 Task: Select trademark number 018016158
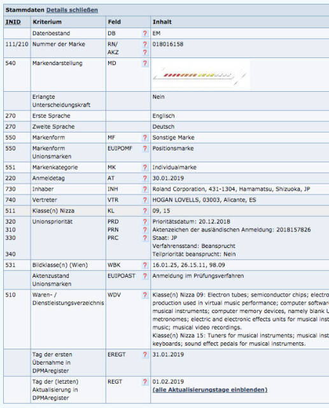point(168,44)
